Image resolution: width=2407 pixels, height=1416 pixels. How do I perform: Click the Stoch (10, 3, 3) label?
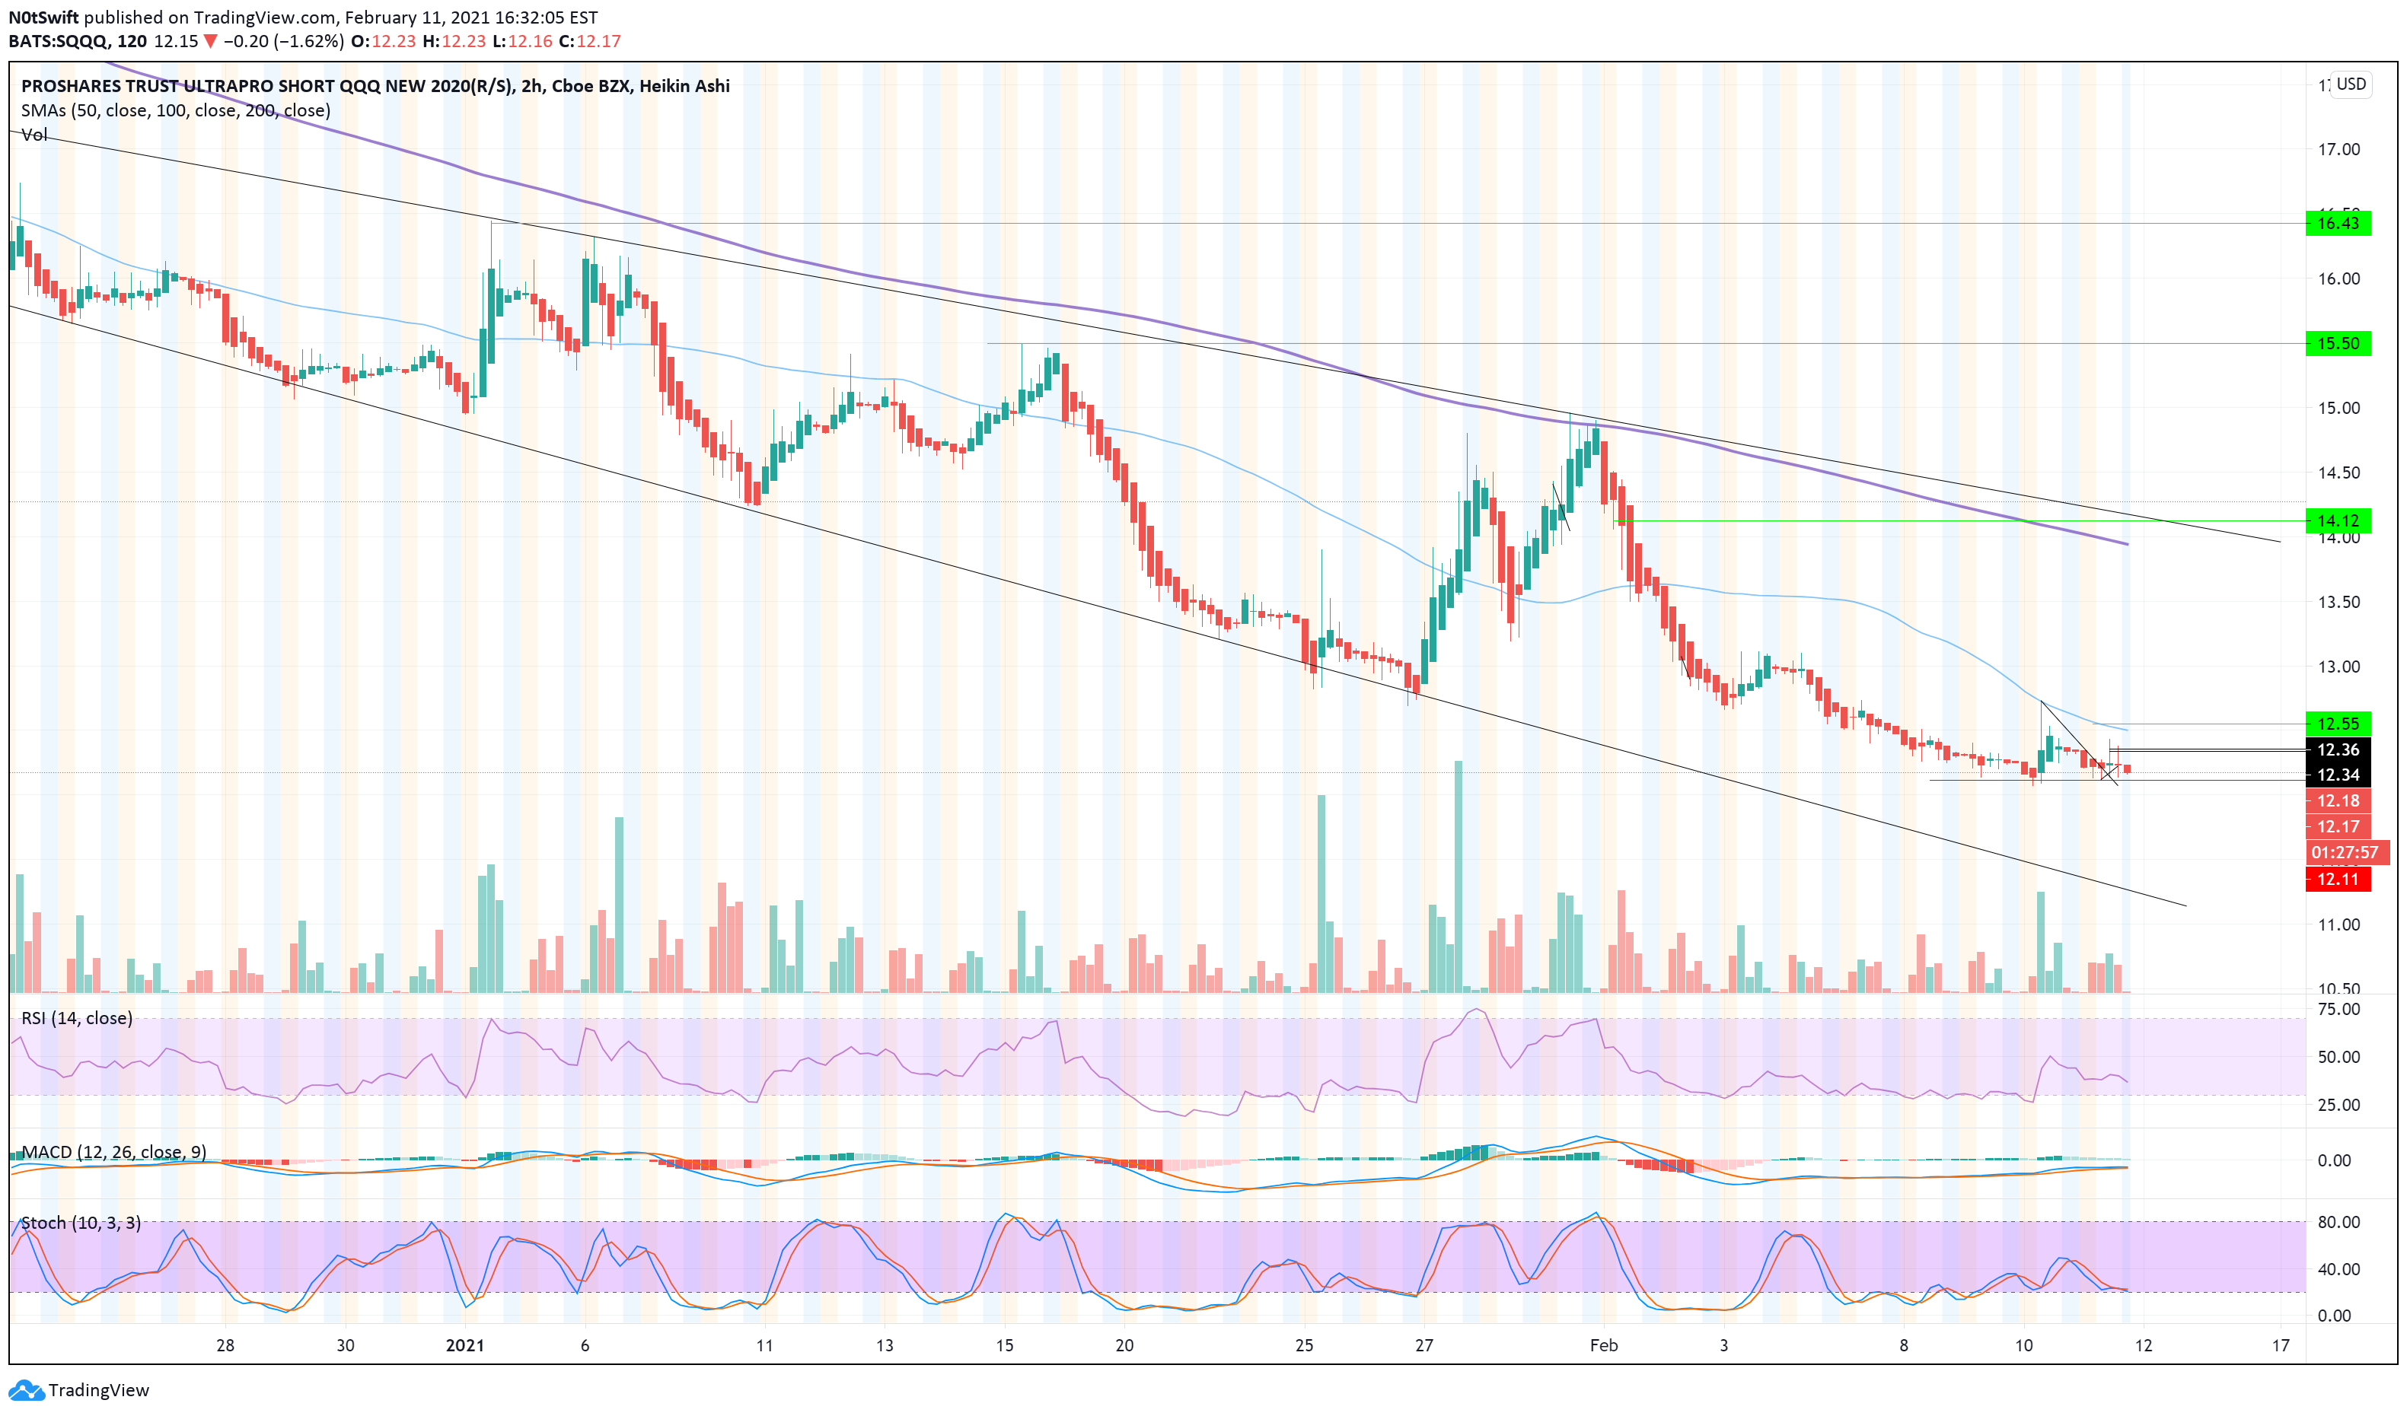point(81,1223)
